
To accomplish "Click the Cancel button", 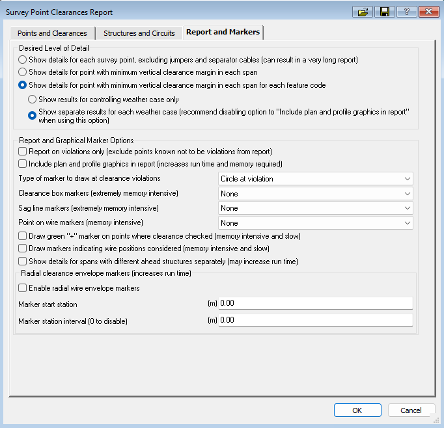I will [x=411, y=410].
